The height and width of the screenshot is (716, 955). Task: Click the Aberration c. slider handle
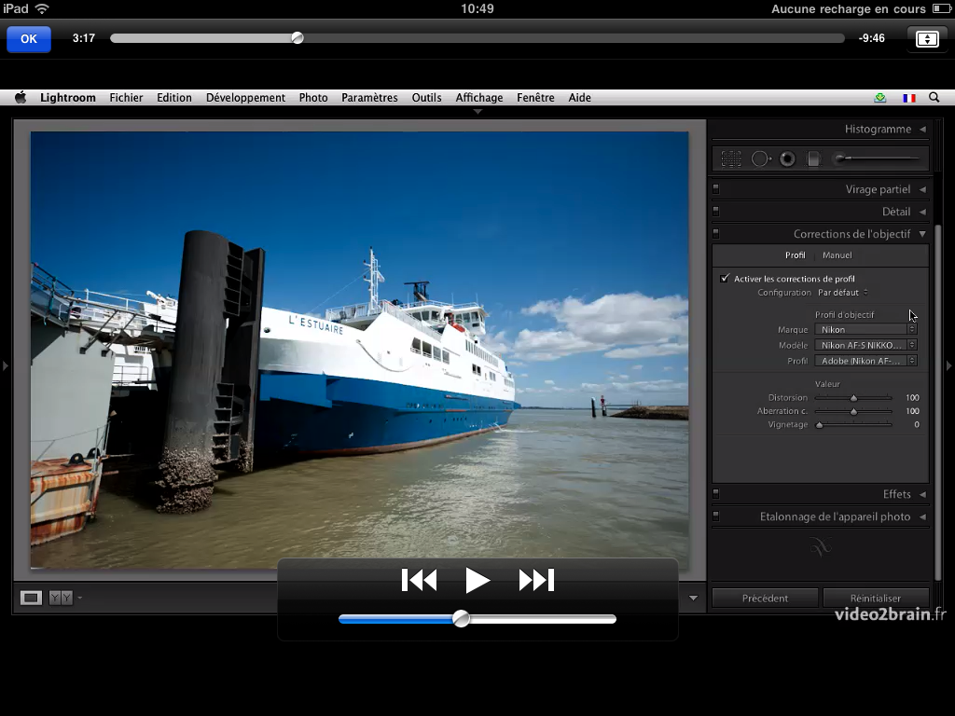854,411
